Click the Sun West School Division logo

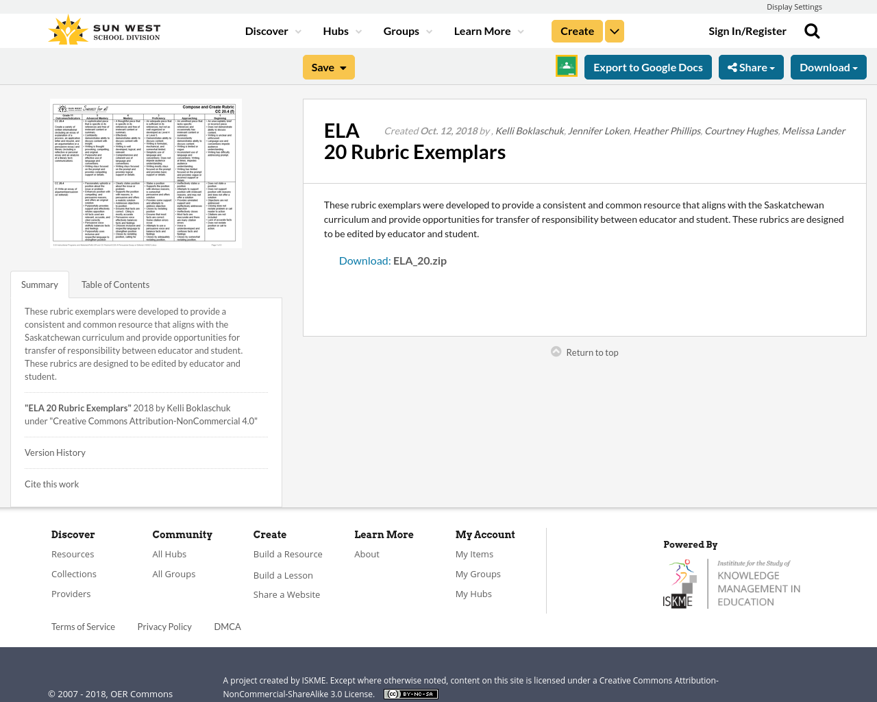point(102,28)
